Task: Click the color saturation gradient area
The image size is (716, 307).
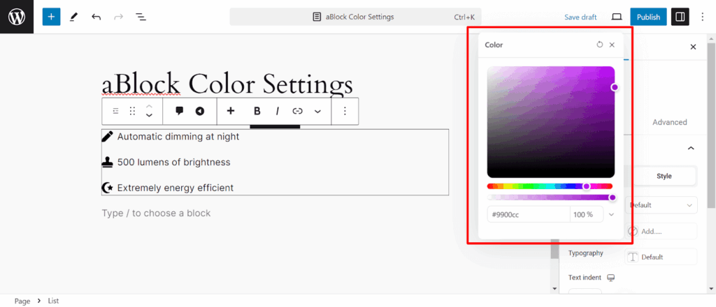Action: coord(551,122)
